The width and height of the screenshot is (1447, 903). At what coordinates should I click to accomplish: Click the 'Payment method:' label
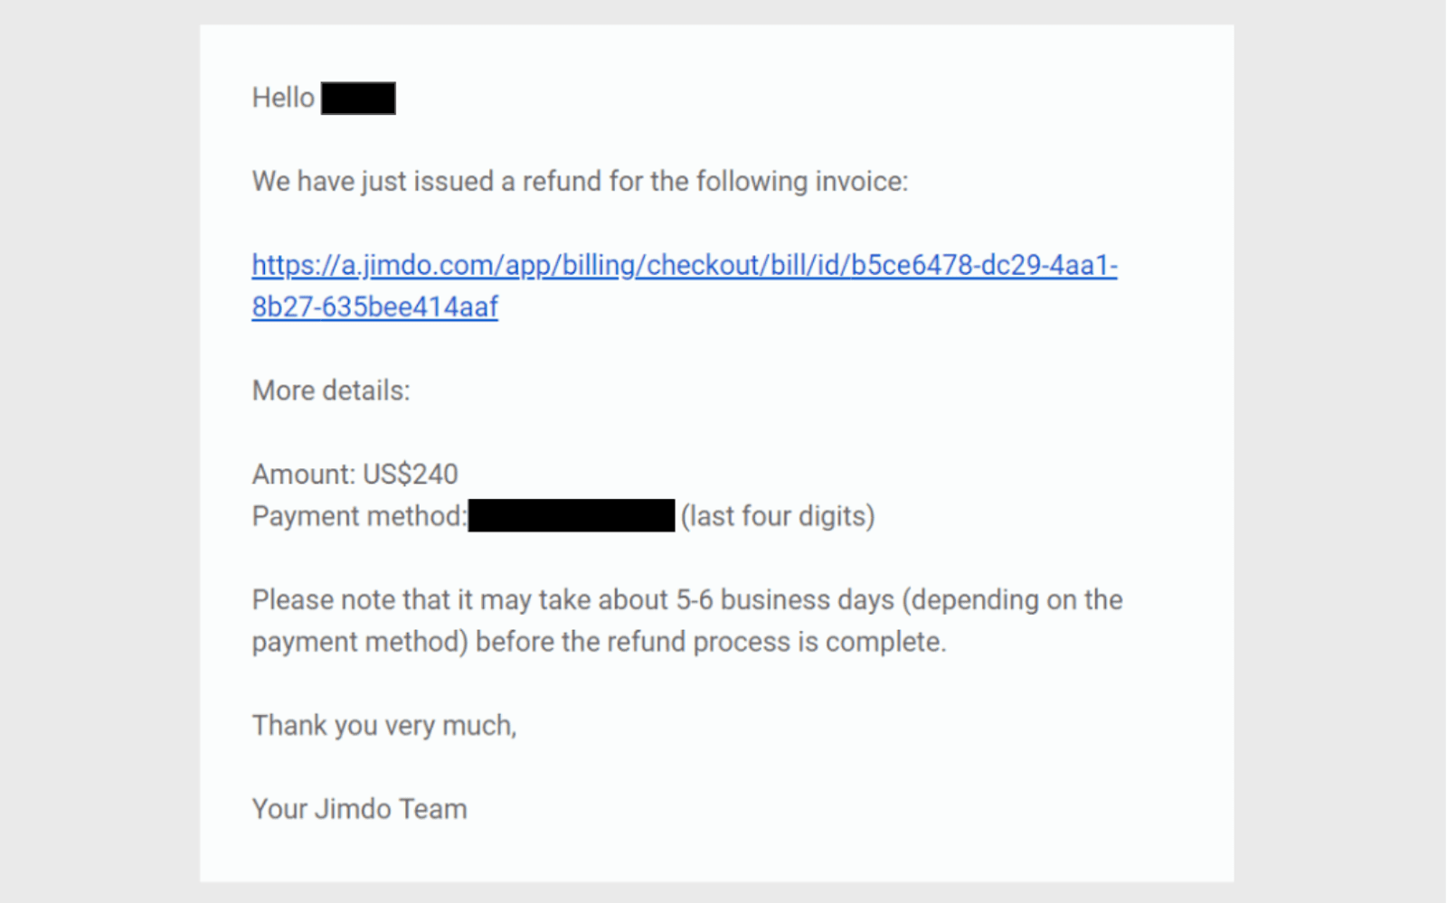359,516
